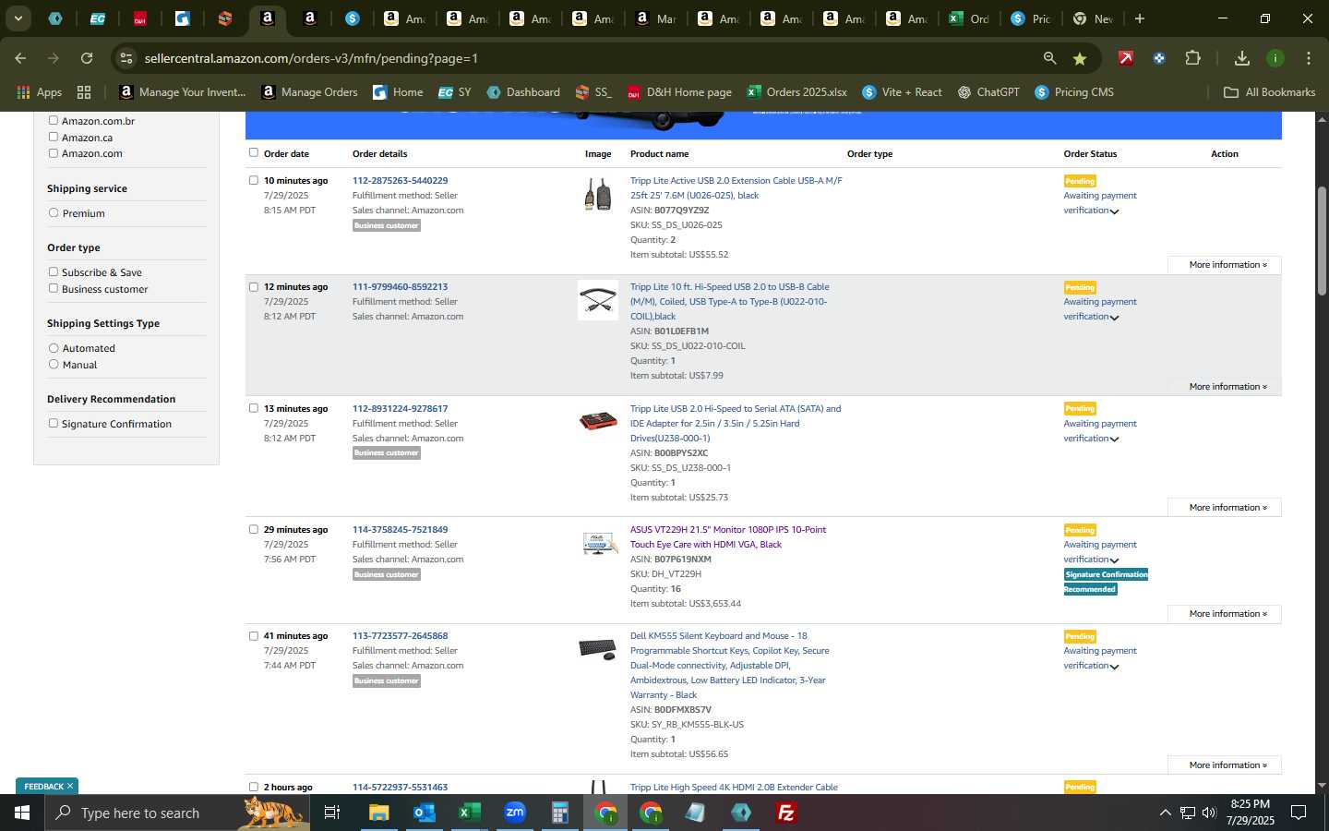This screenshot has width=1329, height=831.
Task: Show hidden system tray icons chevron
Action: [1165, 813]
